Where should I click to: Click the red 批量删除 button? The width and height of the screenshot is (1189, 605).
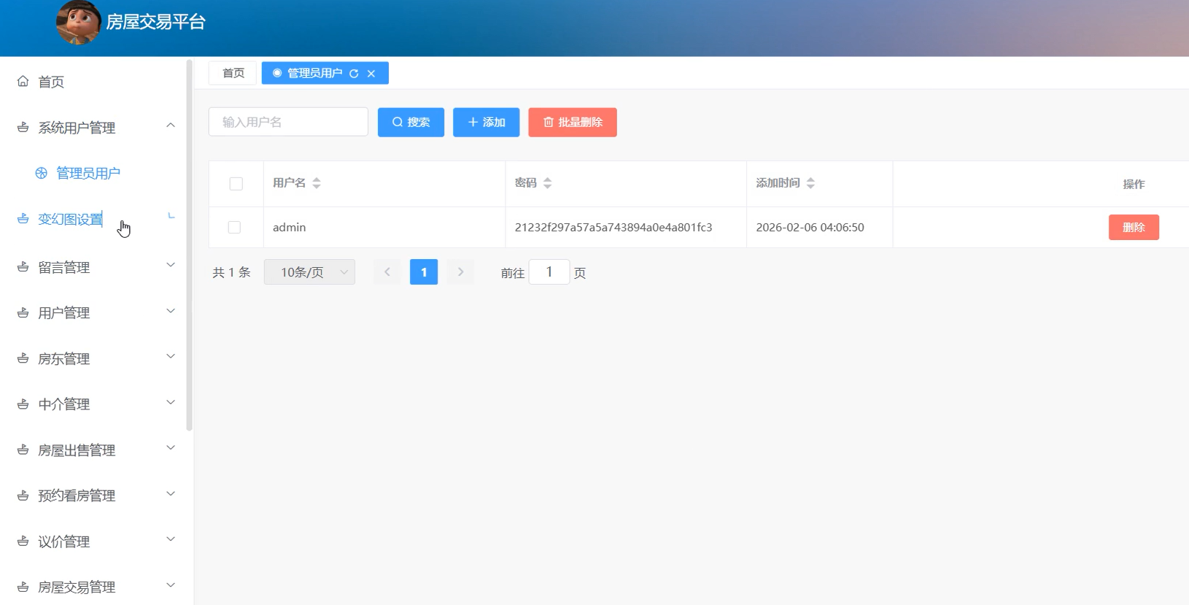click(x=573, y=123)
